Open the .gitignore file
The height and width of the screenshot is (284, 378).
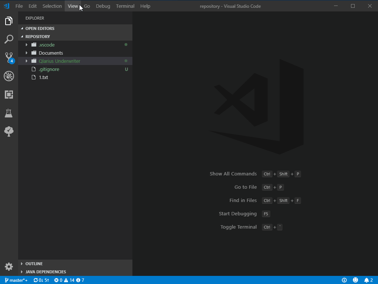click(x=49, y=69)
